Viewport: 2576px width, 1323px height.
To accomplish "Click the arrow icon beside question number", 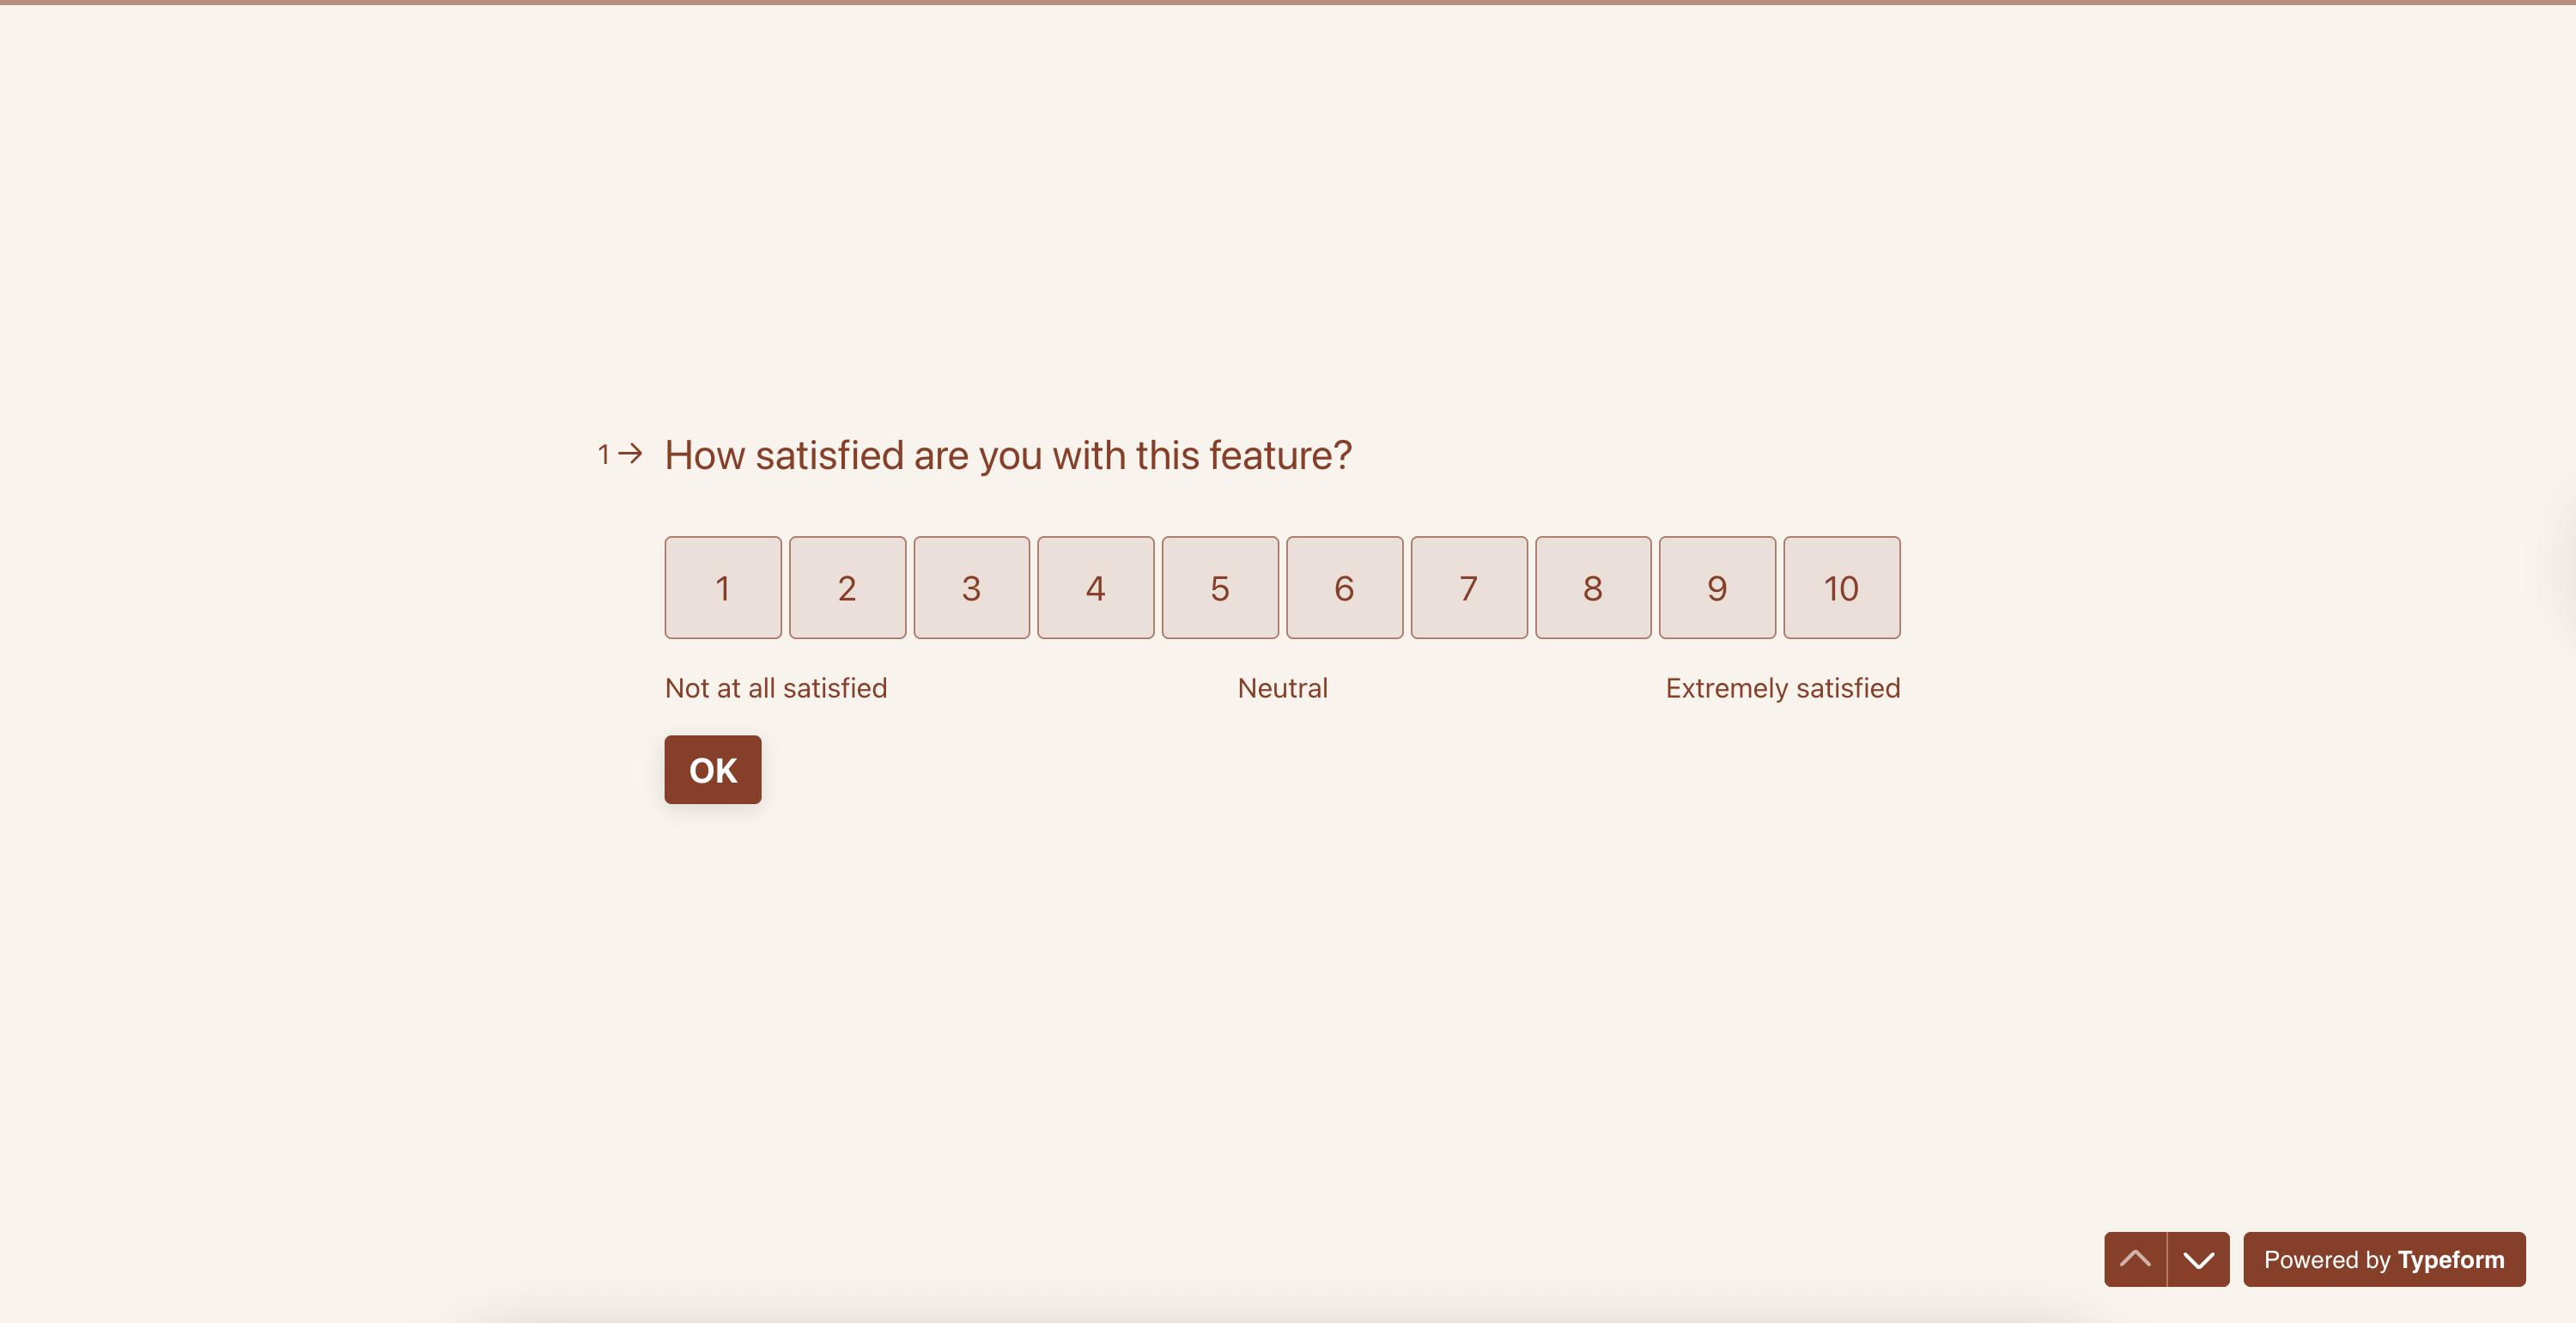I will point(630,454).
